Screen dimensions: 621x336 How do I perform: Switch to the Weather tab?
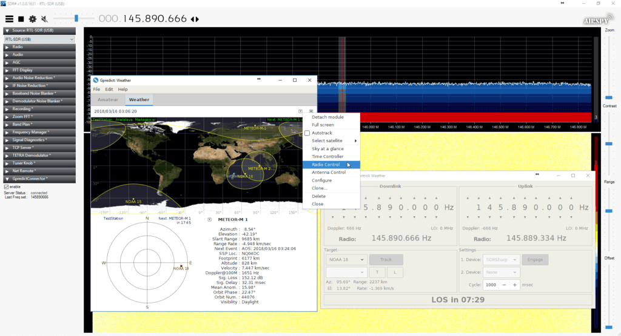coord(139,100)
